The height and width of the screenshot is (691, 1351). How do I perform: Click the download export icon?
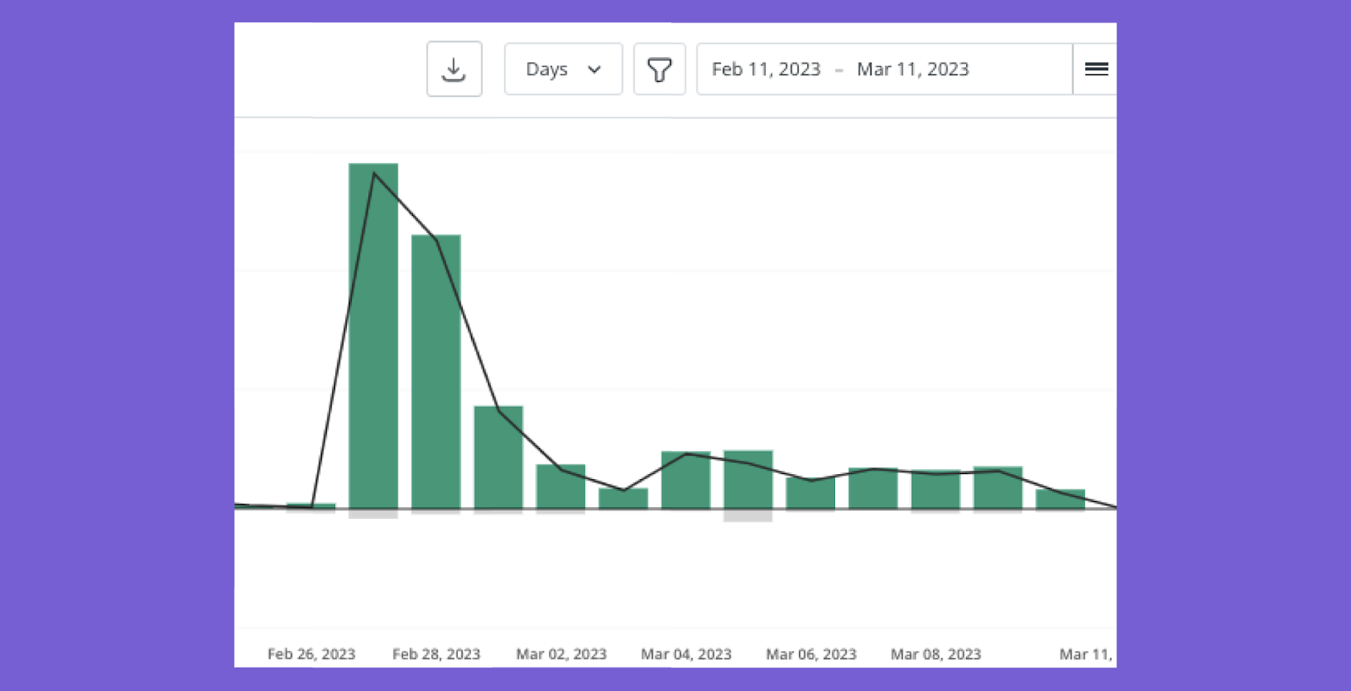pyautogui.click(x=454, y=69)
